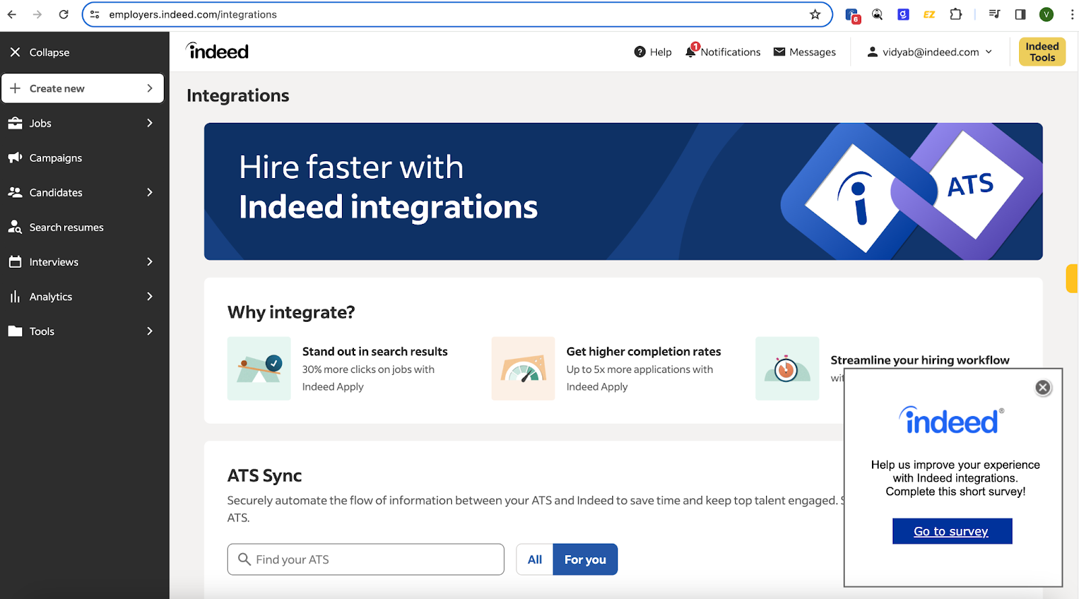Select the For you filter tab
The image size is (1079, 599).
click(585, 559)
